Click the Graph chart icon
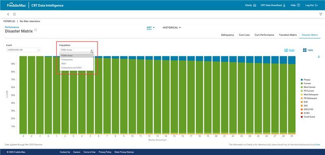The height and width of the screenshot is (155, 325). [286, 50]
